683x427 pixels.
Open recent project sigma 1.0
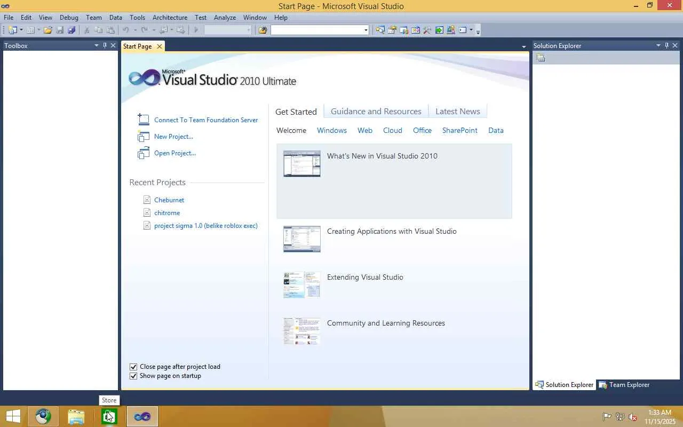pyautogui.click(x=206, y=225)
